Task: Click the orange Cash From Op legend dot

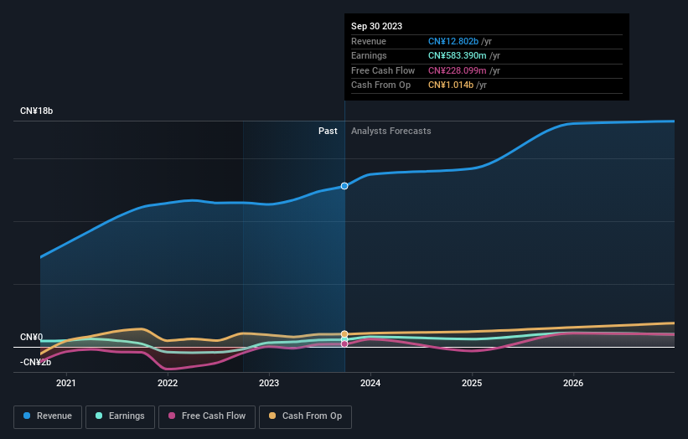Action: [272, 416]
